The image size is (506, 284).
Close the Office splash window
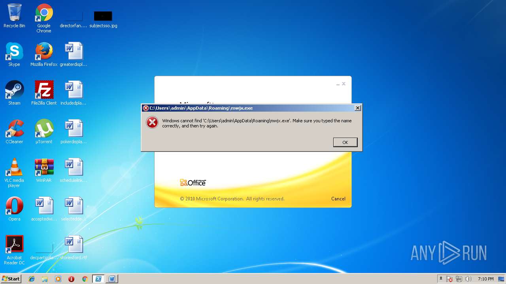pyautogui.click(x=344, y=84)
